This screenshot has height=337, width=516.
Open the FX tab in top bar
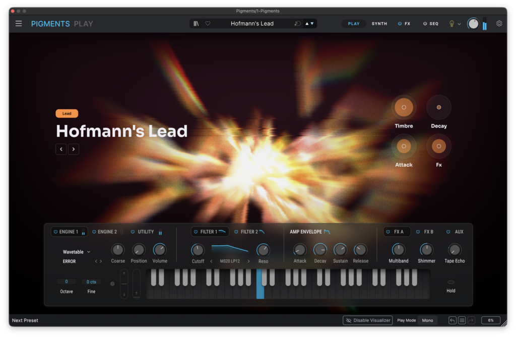[x=407, y=24]
